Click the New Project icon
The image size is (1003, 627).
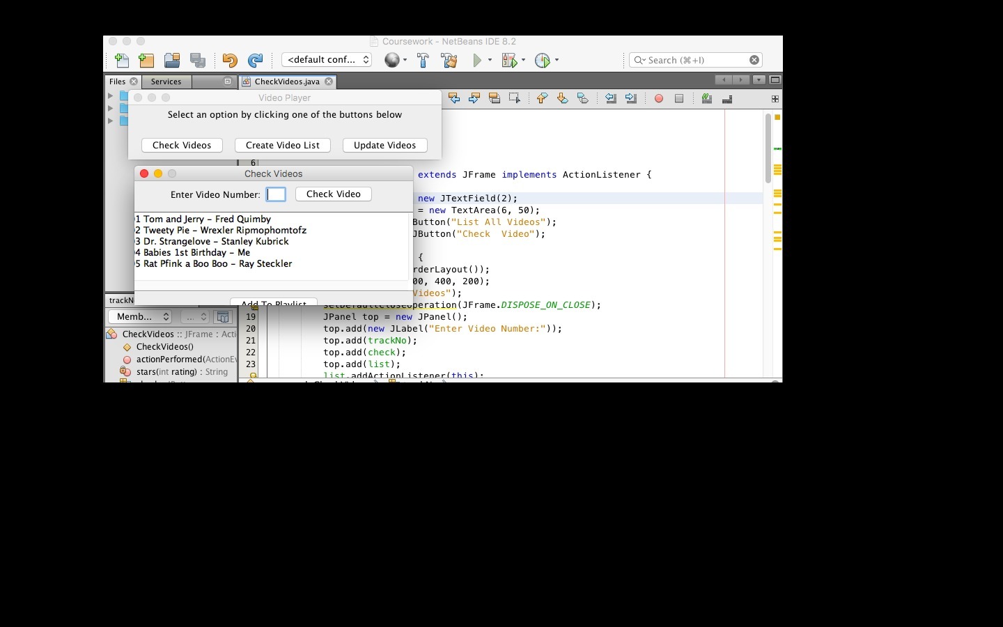pos(146,61)
